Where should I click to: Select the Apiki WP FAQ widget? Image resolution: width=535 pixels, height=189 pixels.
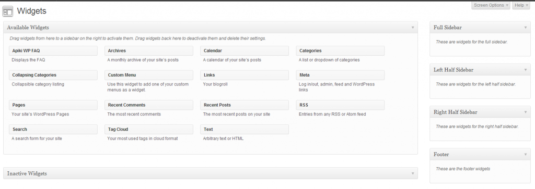coord(53,51)
